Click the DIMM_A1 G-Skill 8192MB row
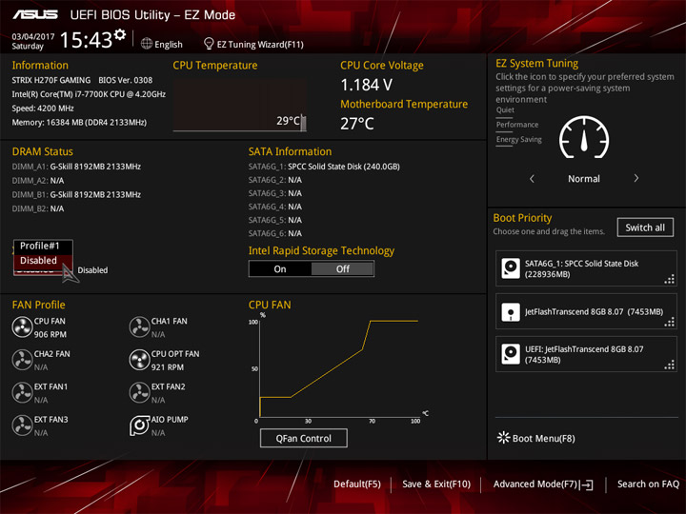Screen dimensions: 686x514 coord(76,167)
